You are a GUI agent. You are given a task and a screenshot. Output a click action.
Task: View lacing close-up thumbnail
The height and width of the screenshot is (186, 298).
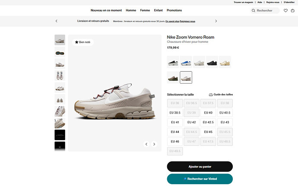pos(60,111)
